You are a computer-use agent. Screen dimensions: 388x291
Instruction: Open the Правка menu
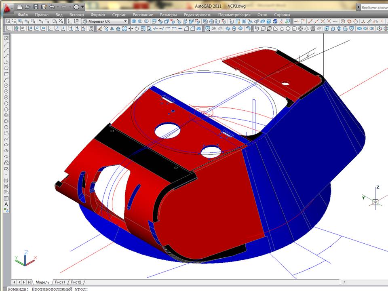point(42,15)
